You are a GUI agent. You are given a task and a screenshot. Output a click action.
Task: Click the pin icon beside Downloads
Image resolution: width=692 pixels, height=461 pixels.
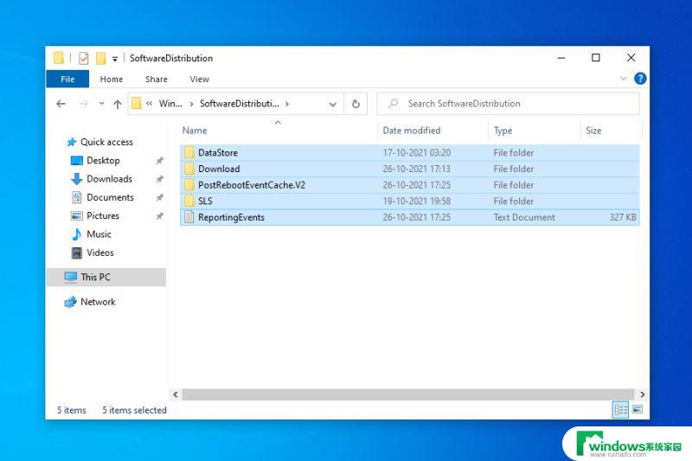pyautogui.click(x=160, y=179)
